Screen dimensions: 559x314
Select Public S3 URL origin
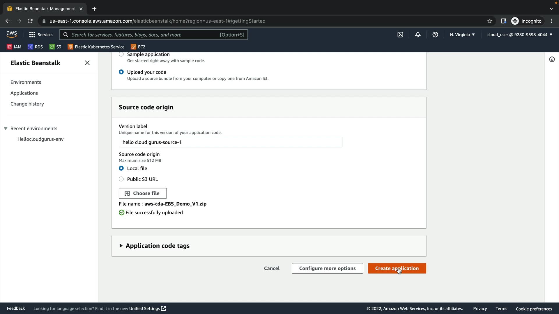tap(121, 179)
